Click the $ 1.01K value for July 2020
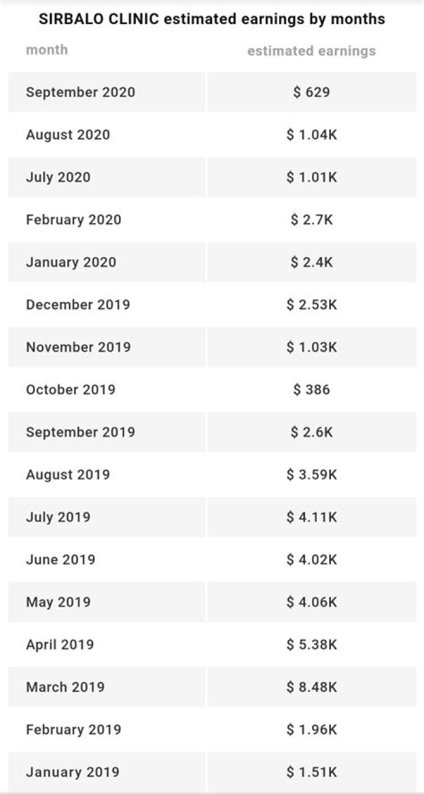Image resolution: width=424 pixels, height=794 pixels. click(312, 177)
